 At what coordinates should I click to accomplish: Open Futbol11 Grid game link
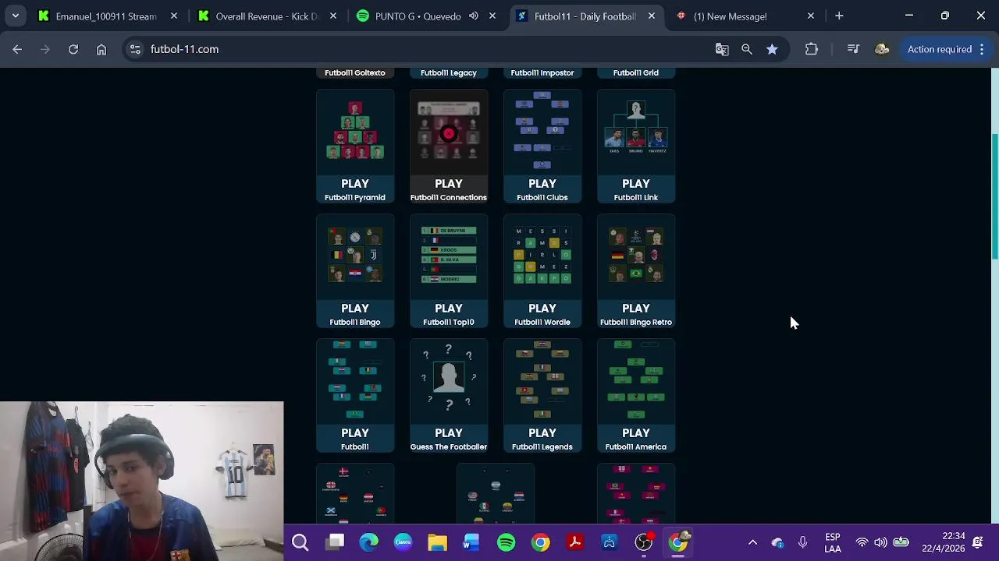pos(636,72)
